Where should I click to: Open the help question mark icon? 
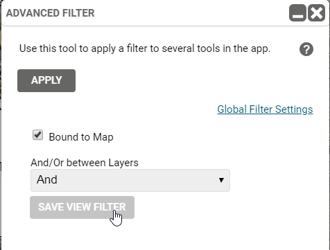pos(306,49)
